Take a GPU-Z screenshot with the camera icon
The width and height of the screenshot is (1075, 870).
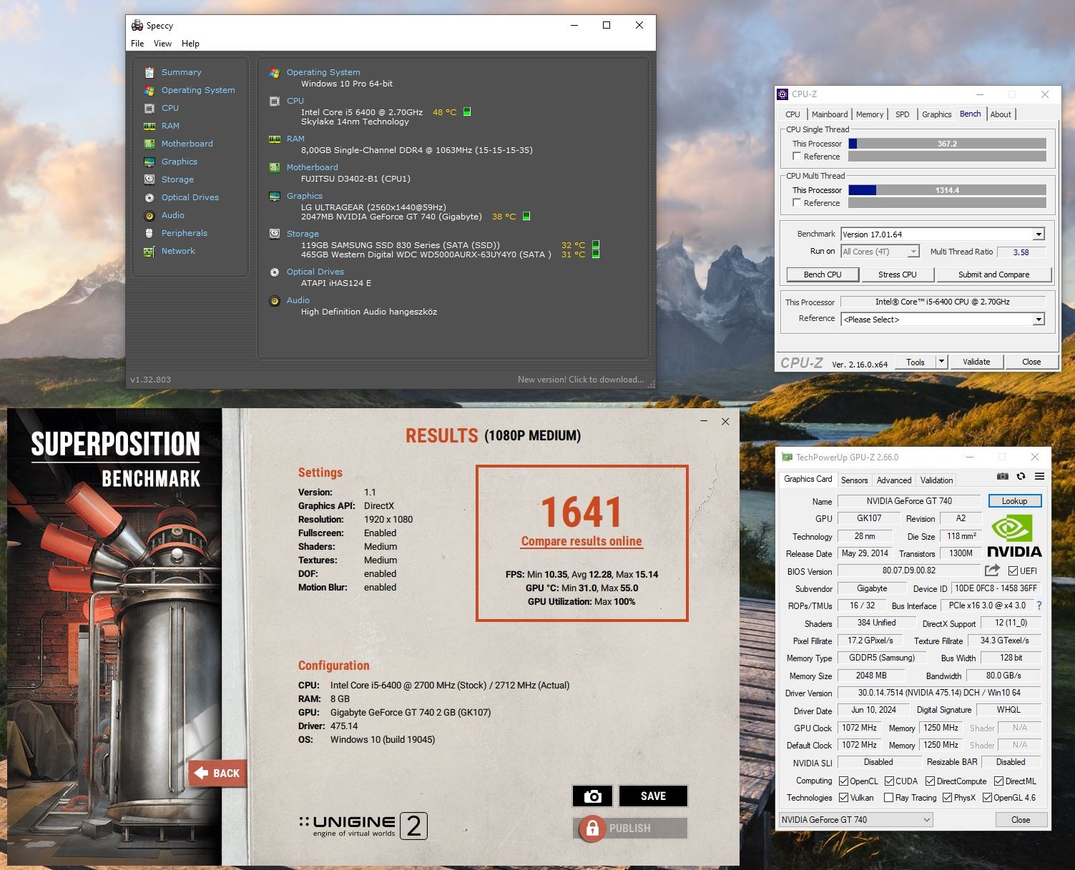tap(1003, 476)
